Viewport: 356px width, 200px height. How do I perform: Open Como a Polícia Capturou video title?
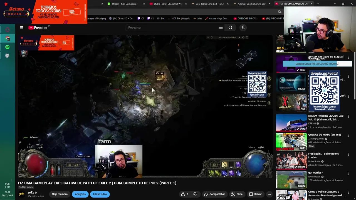coord(327,194)
